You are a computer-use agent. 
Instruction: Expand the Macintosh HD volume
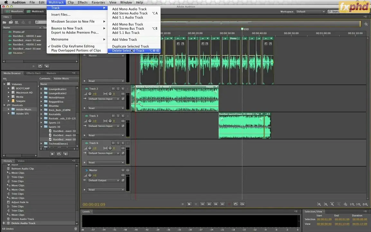(9, 92)
